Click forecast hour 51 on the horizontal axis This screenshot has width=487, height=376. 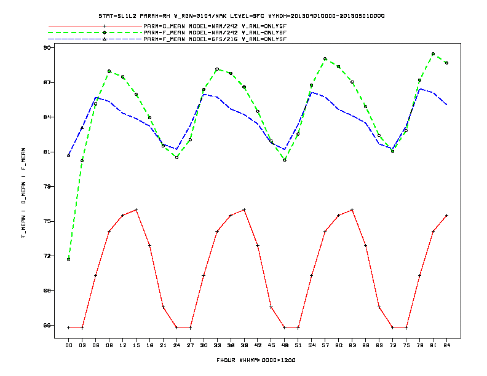(x=298, y=345)
